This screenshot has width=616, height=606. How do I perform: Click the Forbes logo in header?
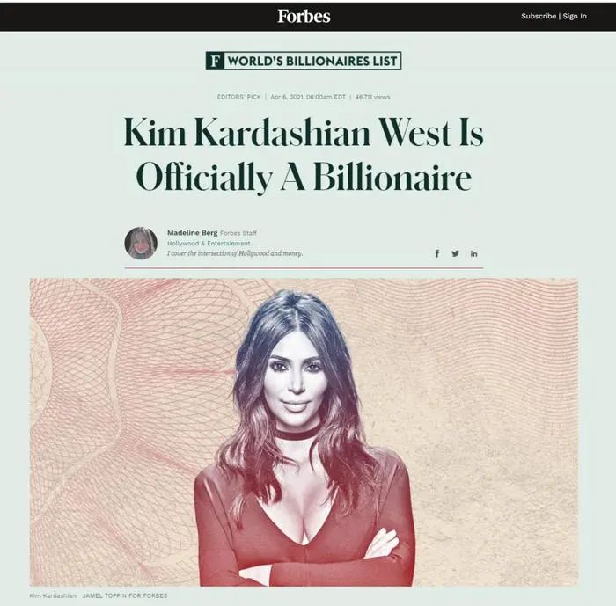[x=304, y=16]
